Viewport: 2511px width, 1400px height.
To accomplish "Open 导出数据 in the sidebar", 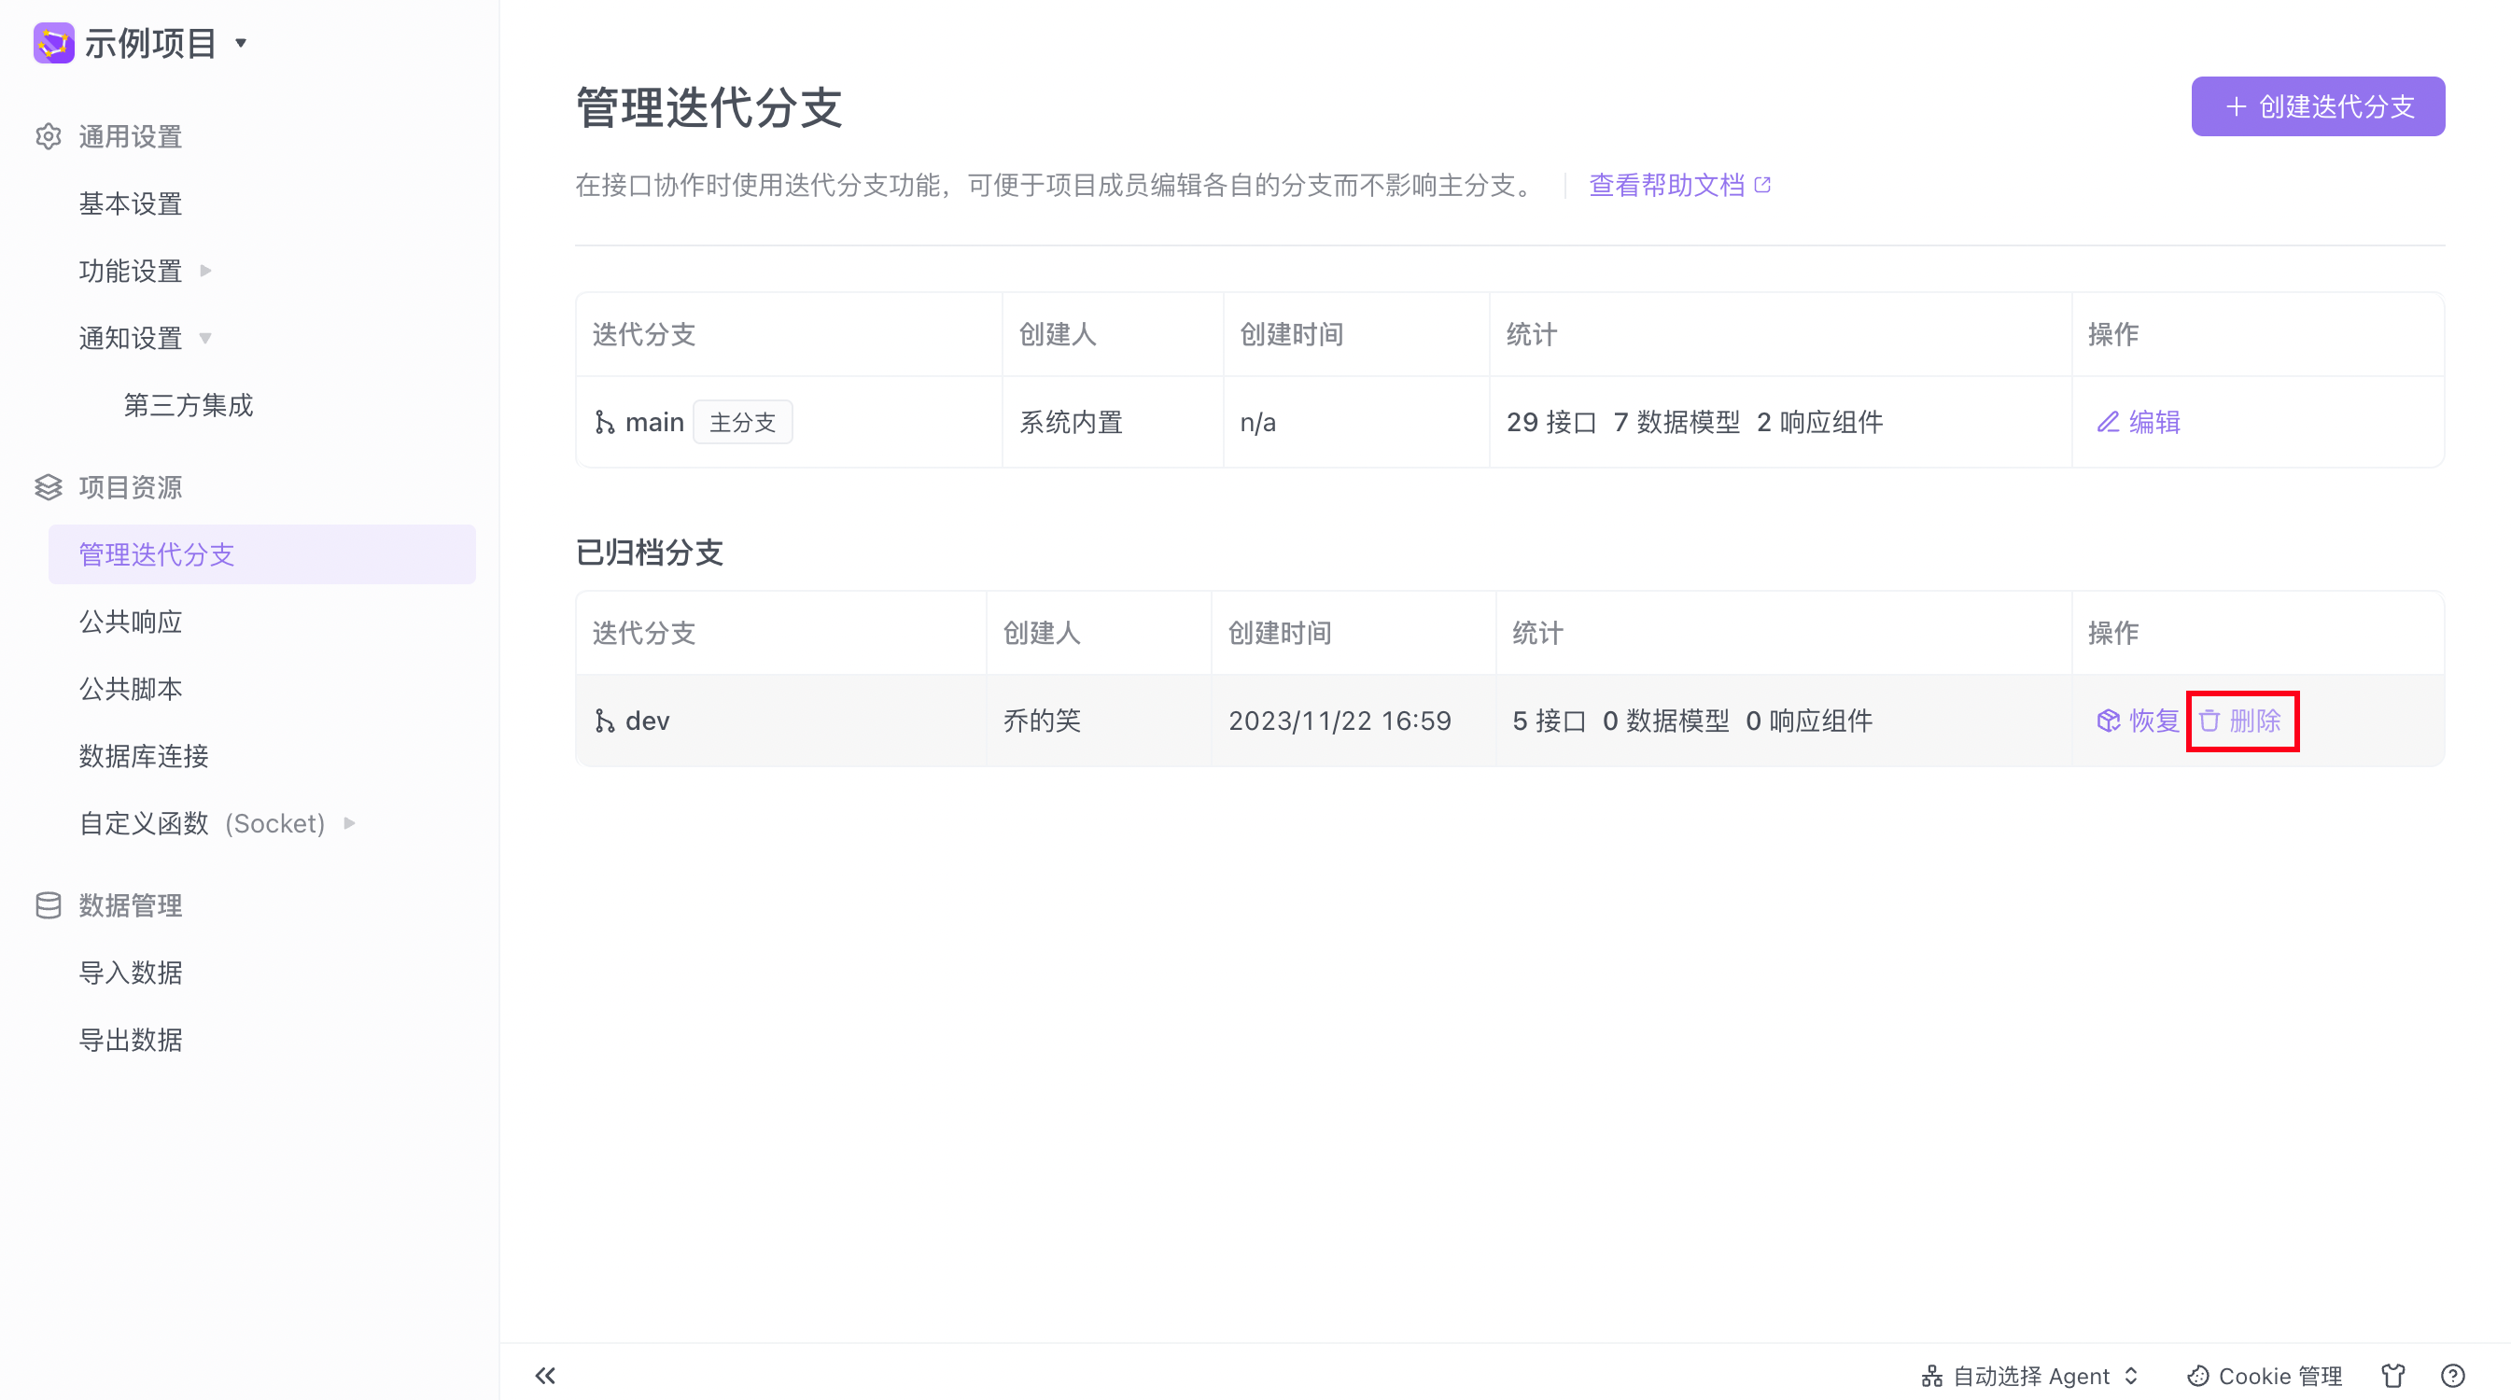I will (x=131, y=1040).
